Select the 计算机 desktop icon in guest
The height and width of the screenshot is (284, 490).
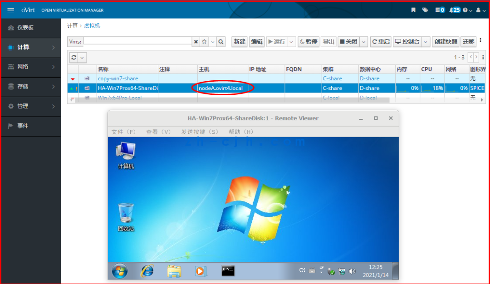click(x=126, y=156)
